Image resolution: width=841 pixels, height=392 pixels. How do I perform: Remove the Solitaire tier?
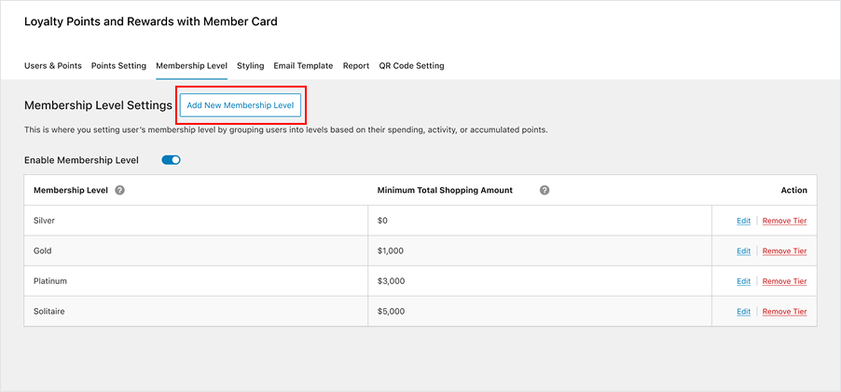click(x=784, y=312)
